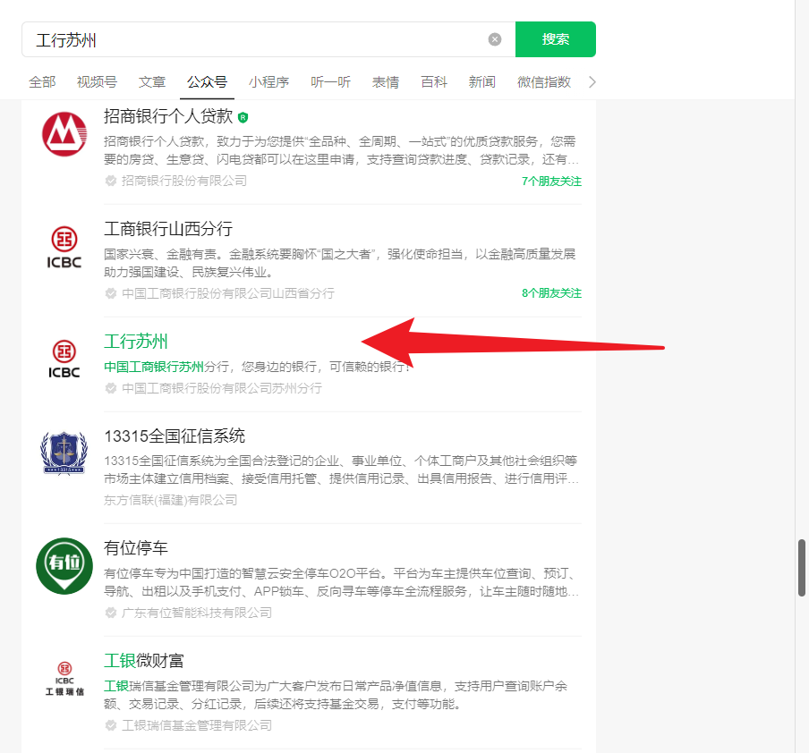This screenshot has height=753, width=809.
Task: Click the green 搜索 button
Action: pos(555,39)
